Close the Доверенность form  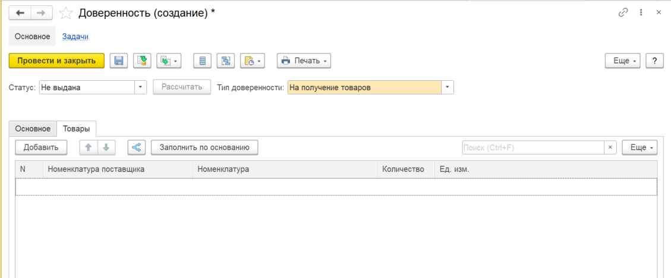659,13
